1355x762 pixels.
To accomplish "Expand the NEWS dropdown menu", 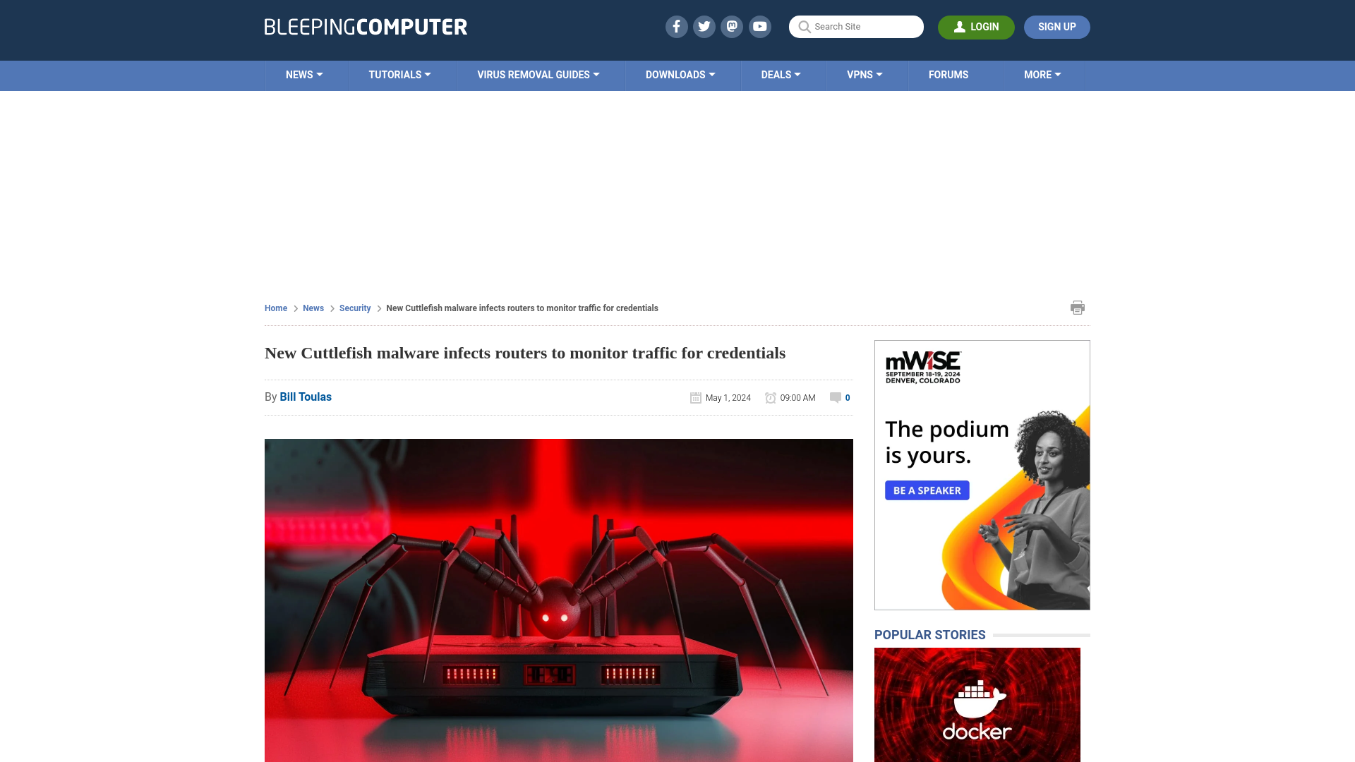I will click(x=304, y=74).
